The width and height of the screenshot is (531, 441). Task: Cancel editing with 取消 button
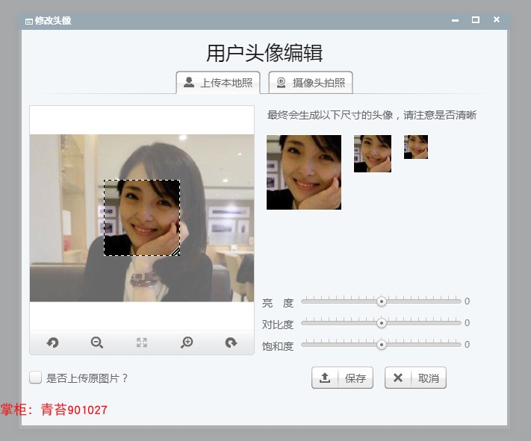pyautogui.click(x=415, y=378)
